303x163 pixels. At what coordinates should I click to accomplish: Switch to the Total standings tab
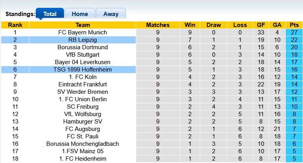coord(50,14)
